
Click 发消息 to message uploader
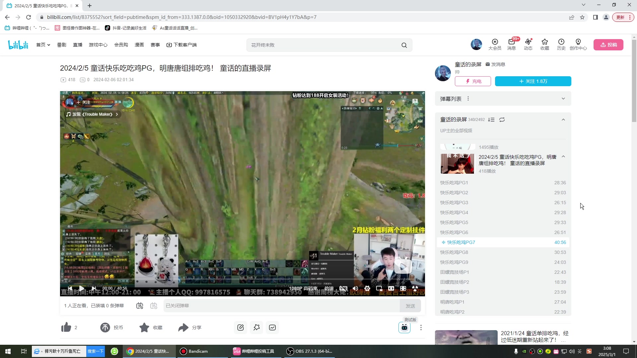coord(495,64)
